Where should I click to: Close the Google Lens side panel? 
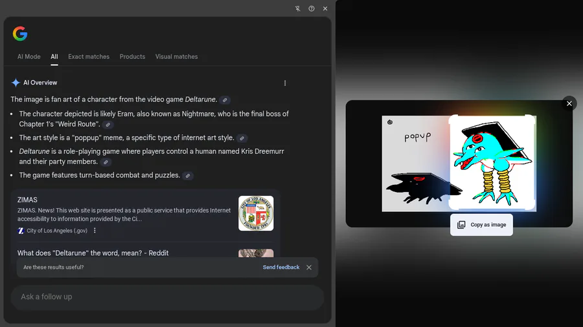point(325,8)
